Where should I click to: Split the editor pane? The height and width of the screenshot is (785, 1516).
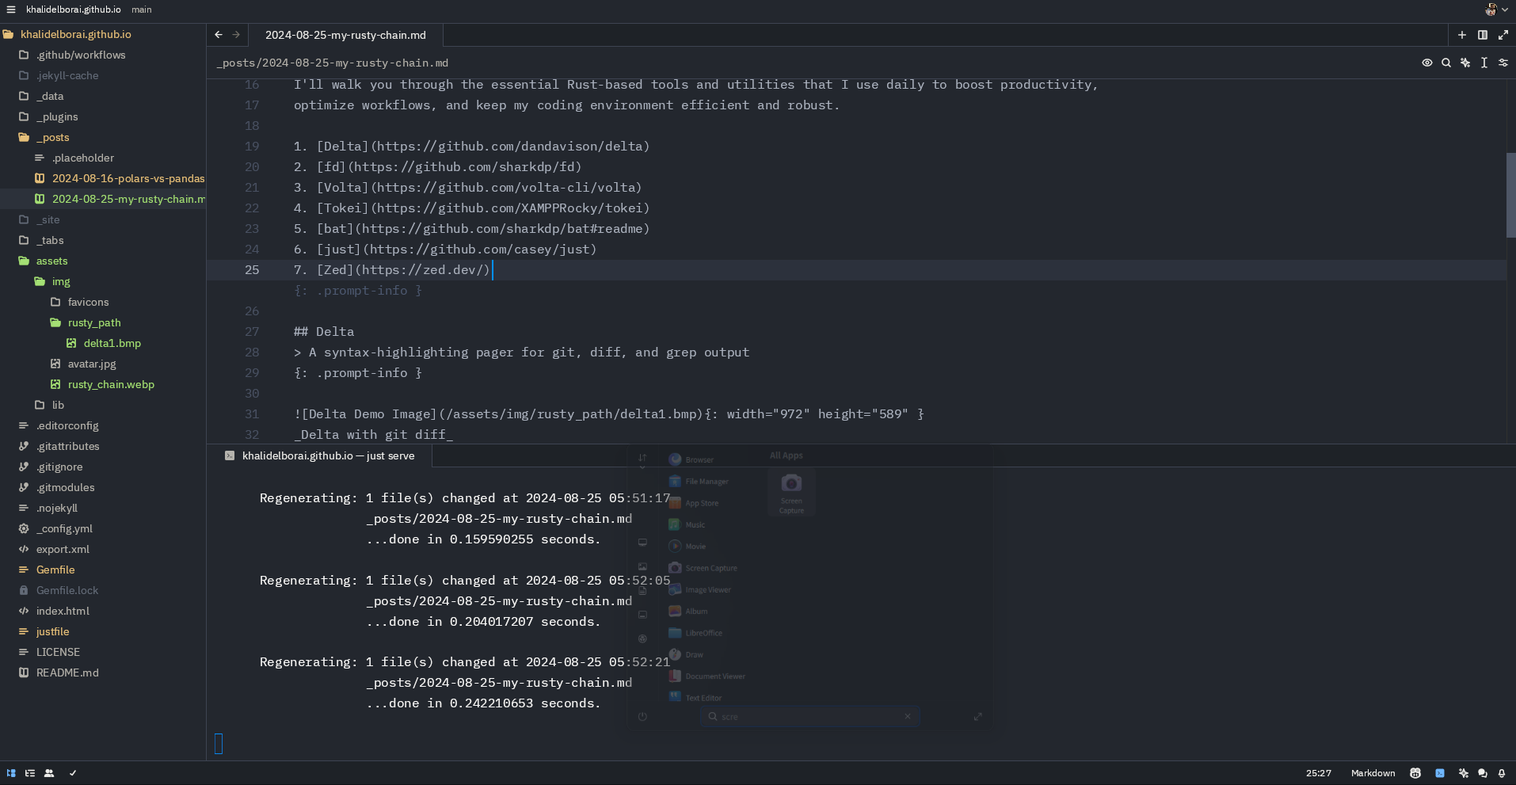click(x=1483, y=35)
